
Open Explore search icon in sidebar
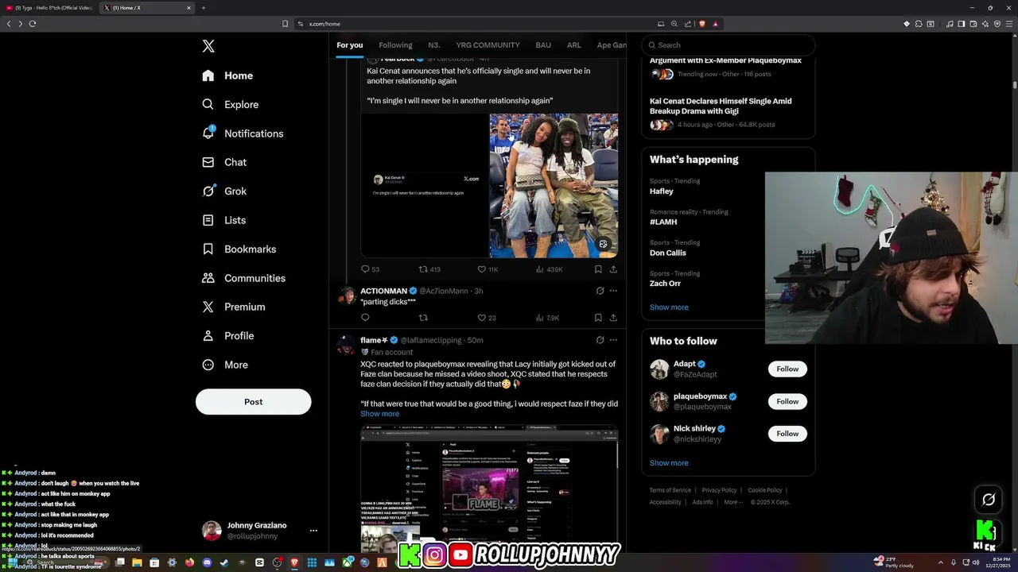click(x=230, y=104)
